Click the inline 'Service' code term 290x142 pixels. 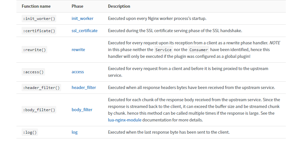tap(164, 50)
